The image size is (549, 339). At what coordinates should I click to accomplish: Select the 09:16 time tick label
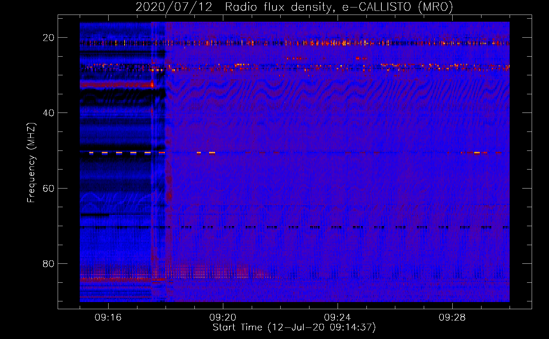coord(108,318)
